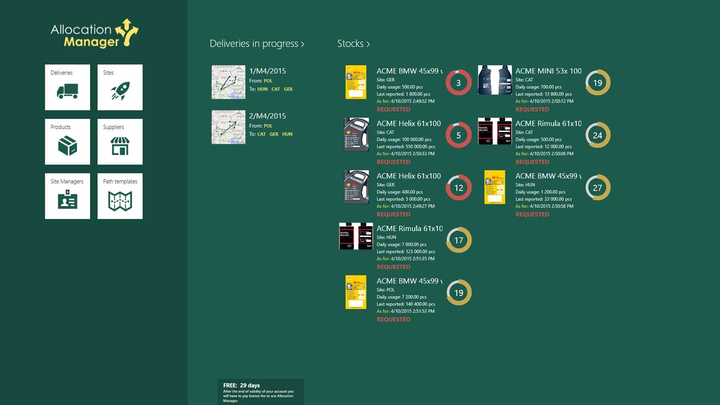Open the Products box tile
Viewport: 720px width, 405px height.
tap(68, 141)
